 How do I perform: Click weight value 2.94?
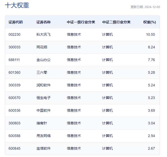click(x=151, y=136)
